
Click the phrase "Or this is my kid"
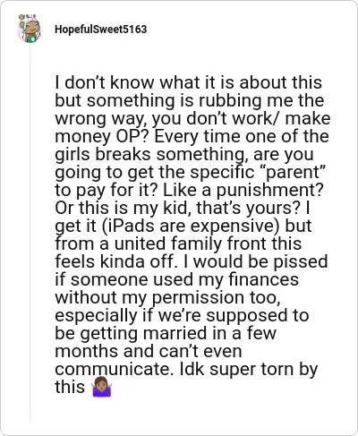tap(123, 208)
